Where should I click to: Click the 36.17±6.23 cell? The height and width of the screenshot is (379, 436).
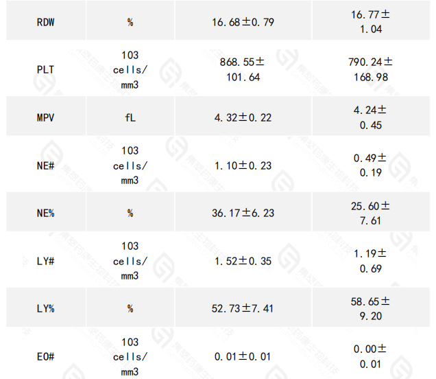point(243,213)
